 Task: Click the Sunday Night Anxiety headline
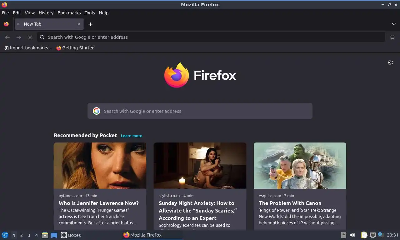[198, 211]
